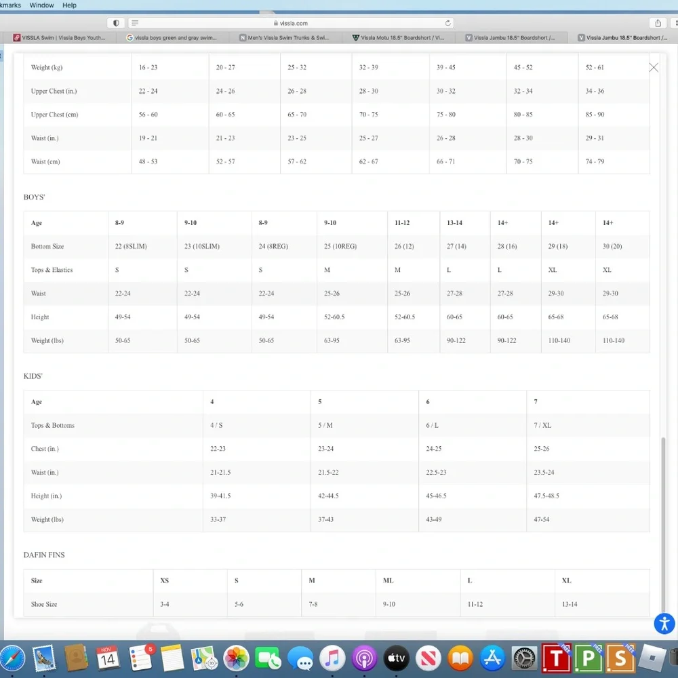
Task: Launch Music from the Dock
Action: 332,658
